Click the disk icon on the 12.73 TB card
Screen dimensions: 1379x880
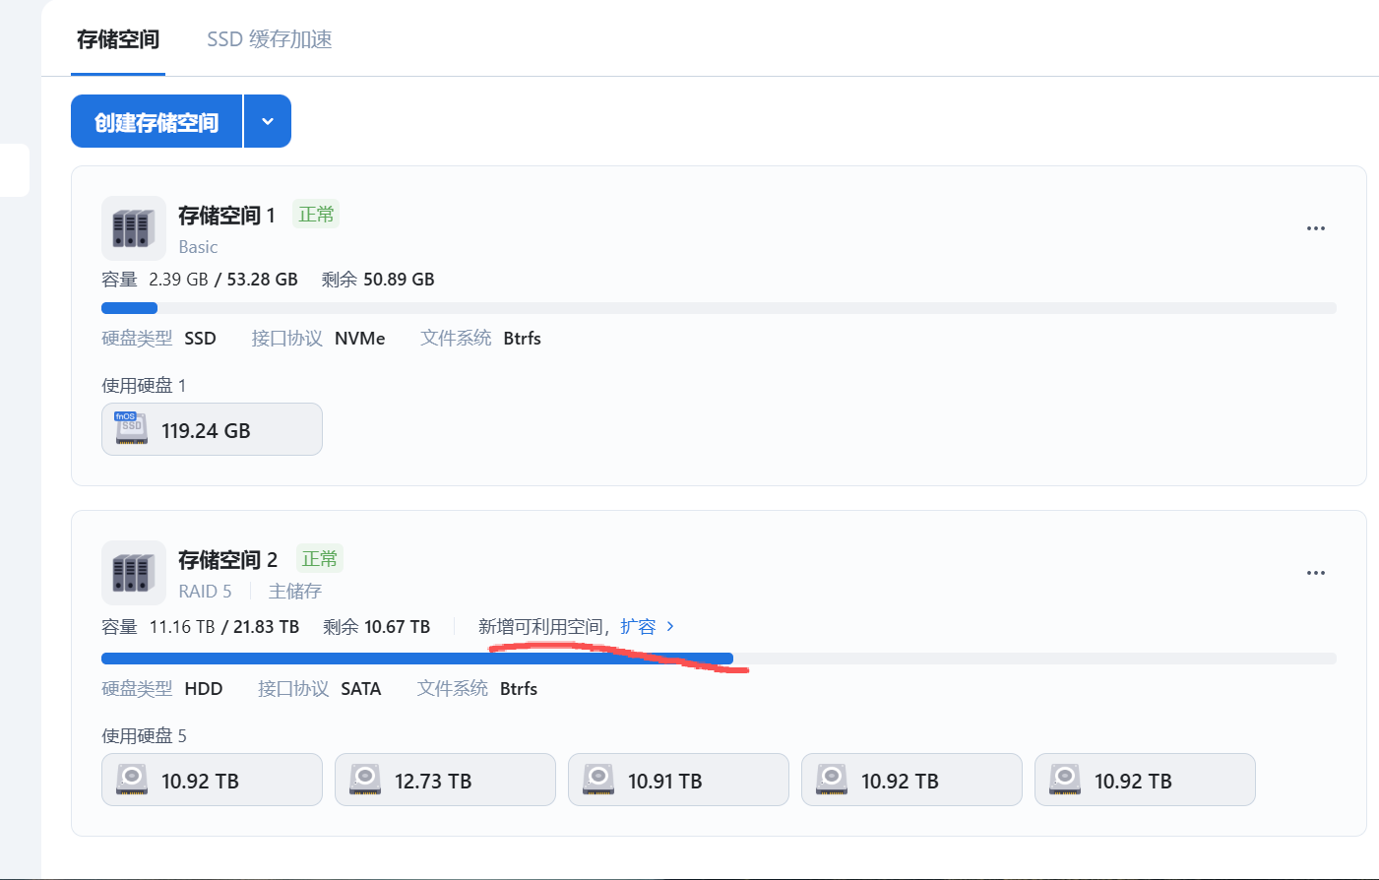point(365,780)
